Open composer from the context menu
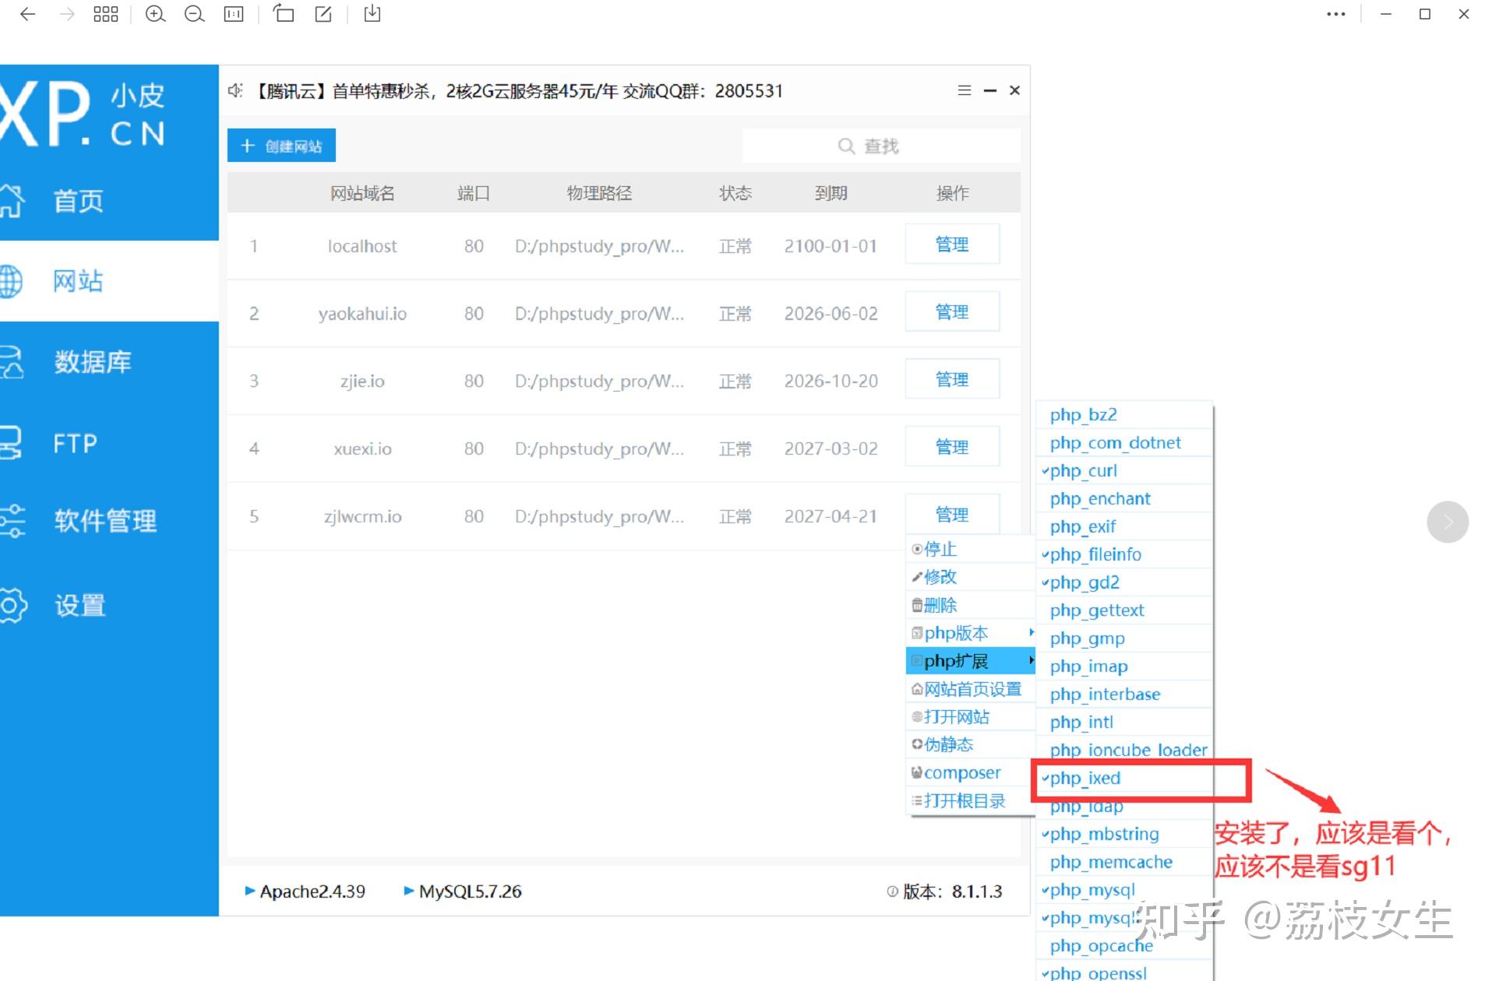Viewport: 1492px width, 981px height. tap(962, 772)
